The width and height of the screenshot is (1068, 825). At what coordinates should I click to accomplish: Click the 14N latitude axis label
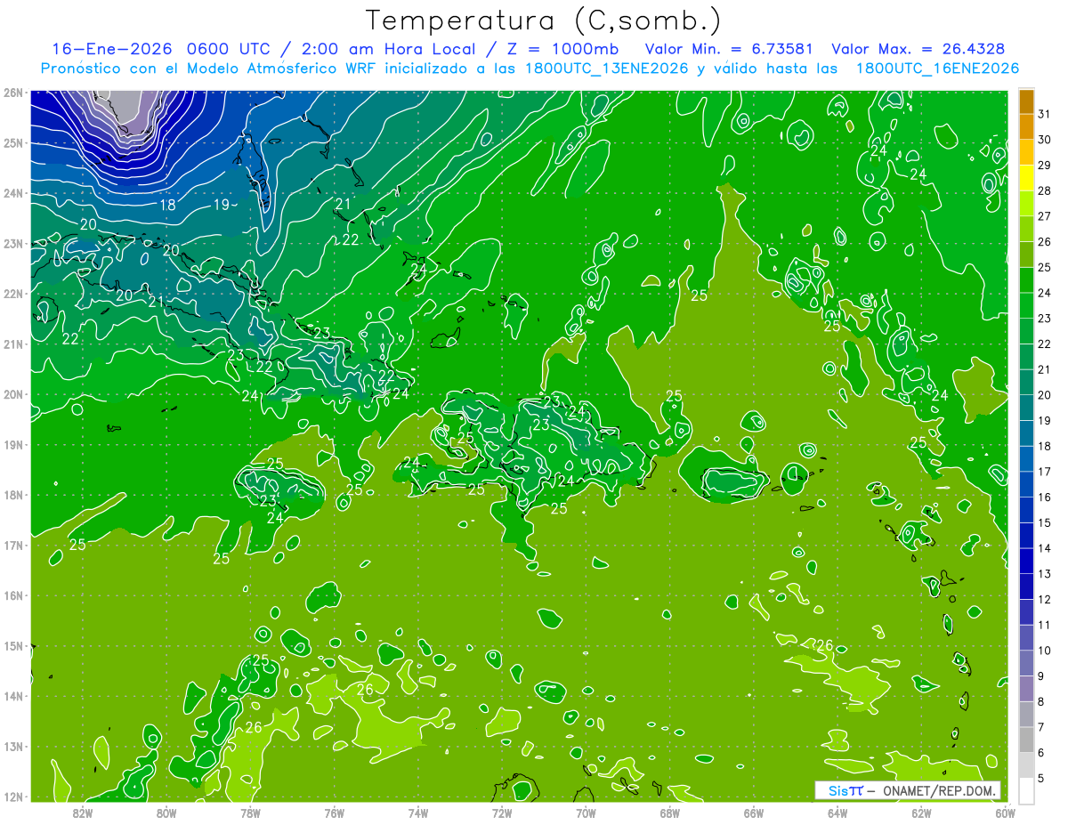(13, 696)
